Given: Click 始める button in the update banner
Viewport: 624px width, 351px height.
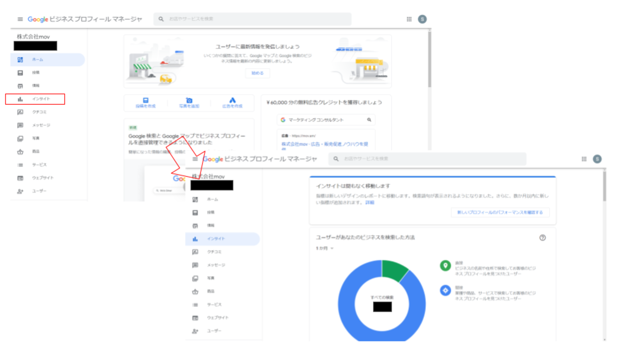Looking at the screenshot, I should pyautogui.click(x=257, y=73).
